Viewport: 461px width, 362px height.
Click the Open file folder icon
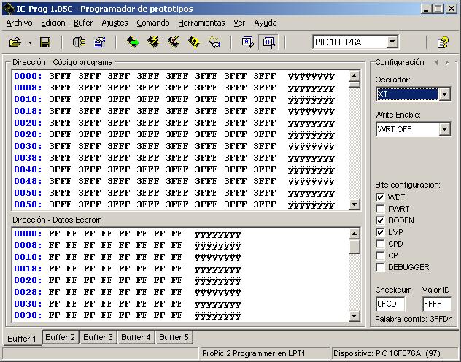15,42
